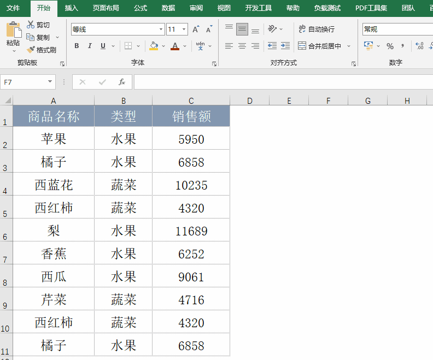This screenshot has width=433, height=360.
Task: Open clipboard pane launcher
Action: pos(62,64)
